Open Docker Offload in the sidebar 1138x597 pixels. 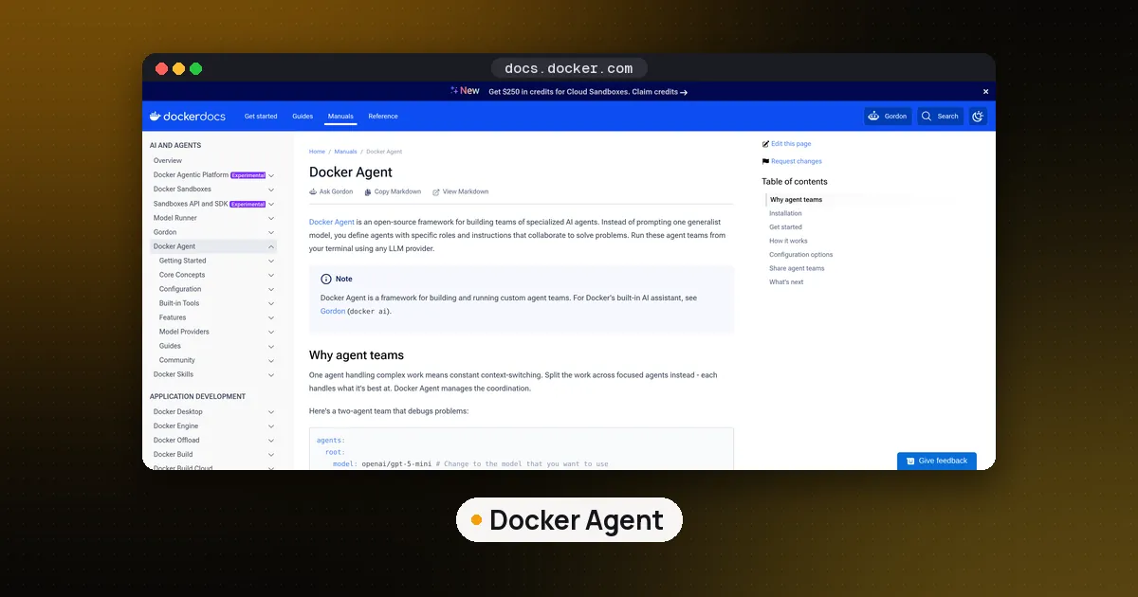coord(176,441)
